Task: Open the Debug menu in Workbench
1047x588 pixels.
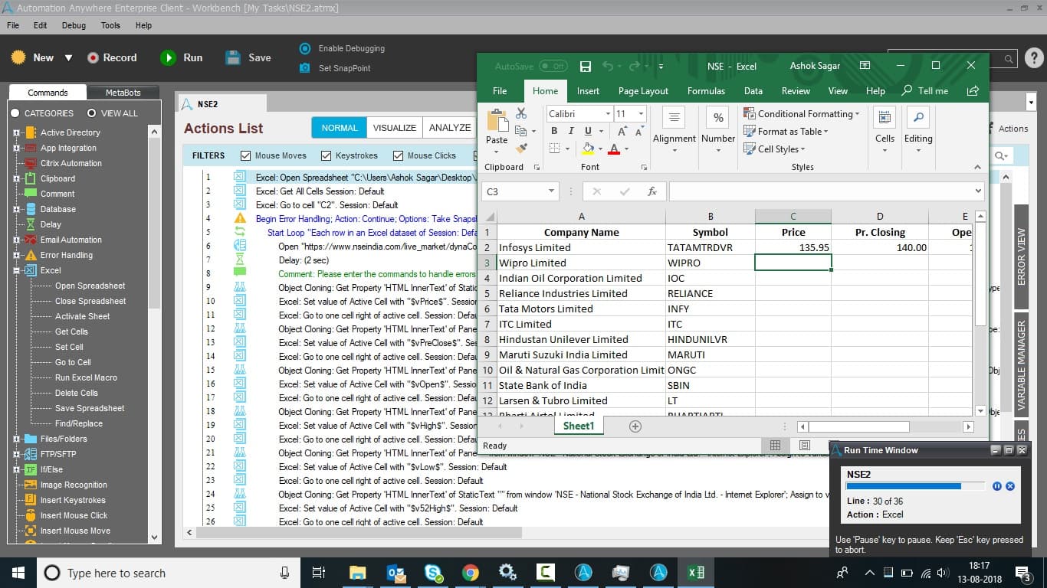Action: 74,25
